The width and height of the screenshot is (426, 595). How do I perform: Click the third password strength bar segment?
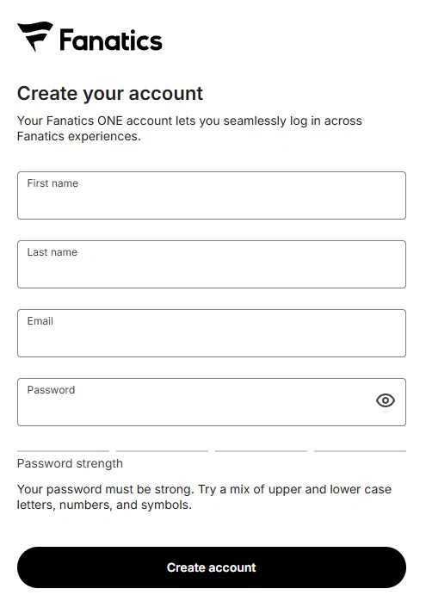click(x=261, y=451)
